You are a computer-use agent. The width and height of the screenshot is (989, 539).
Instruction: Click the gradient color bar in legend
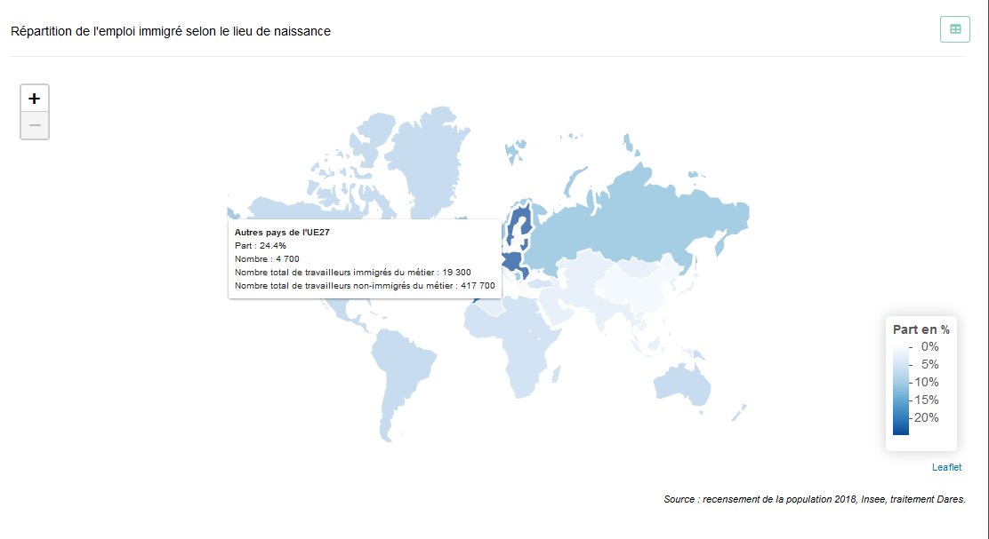tap(901, 390)
